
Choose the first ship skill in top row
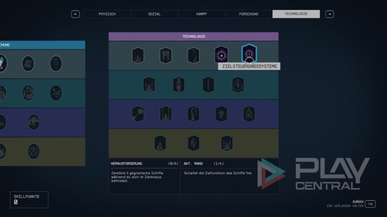click(x=138, y=55)
